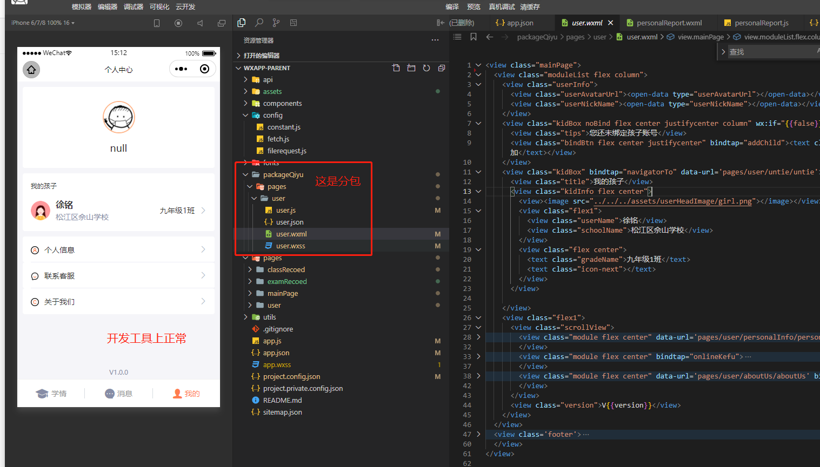Click the save layout icon
The height and width of the screenshot is (467, 820).
coord(294,23)
